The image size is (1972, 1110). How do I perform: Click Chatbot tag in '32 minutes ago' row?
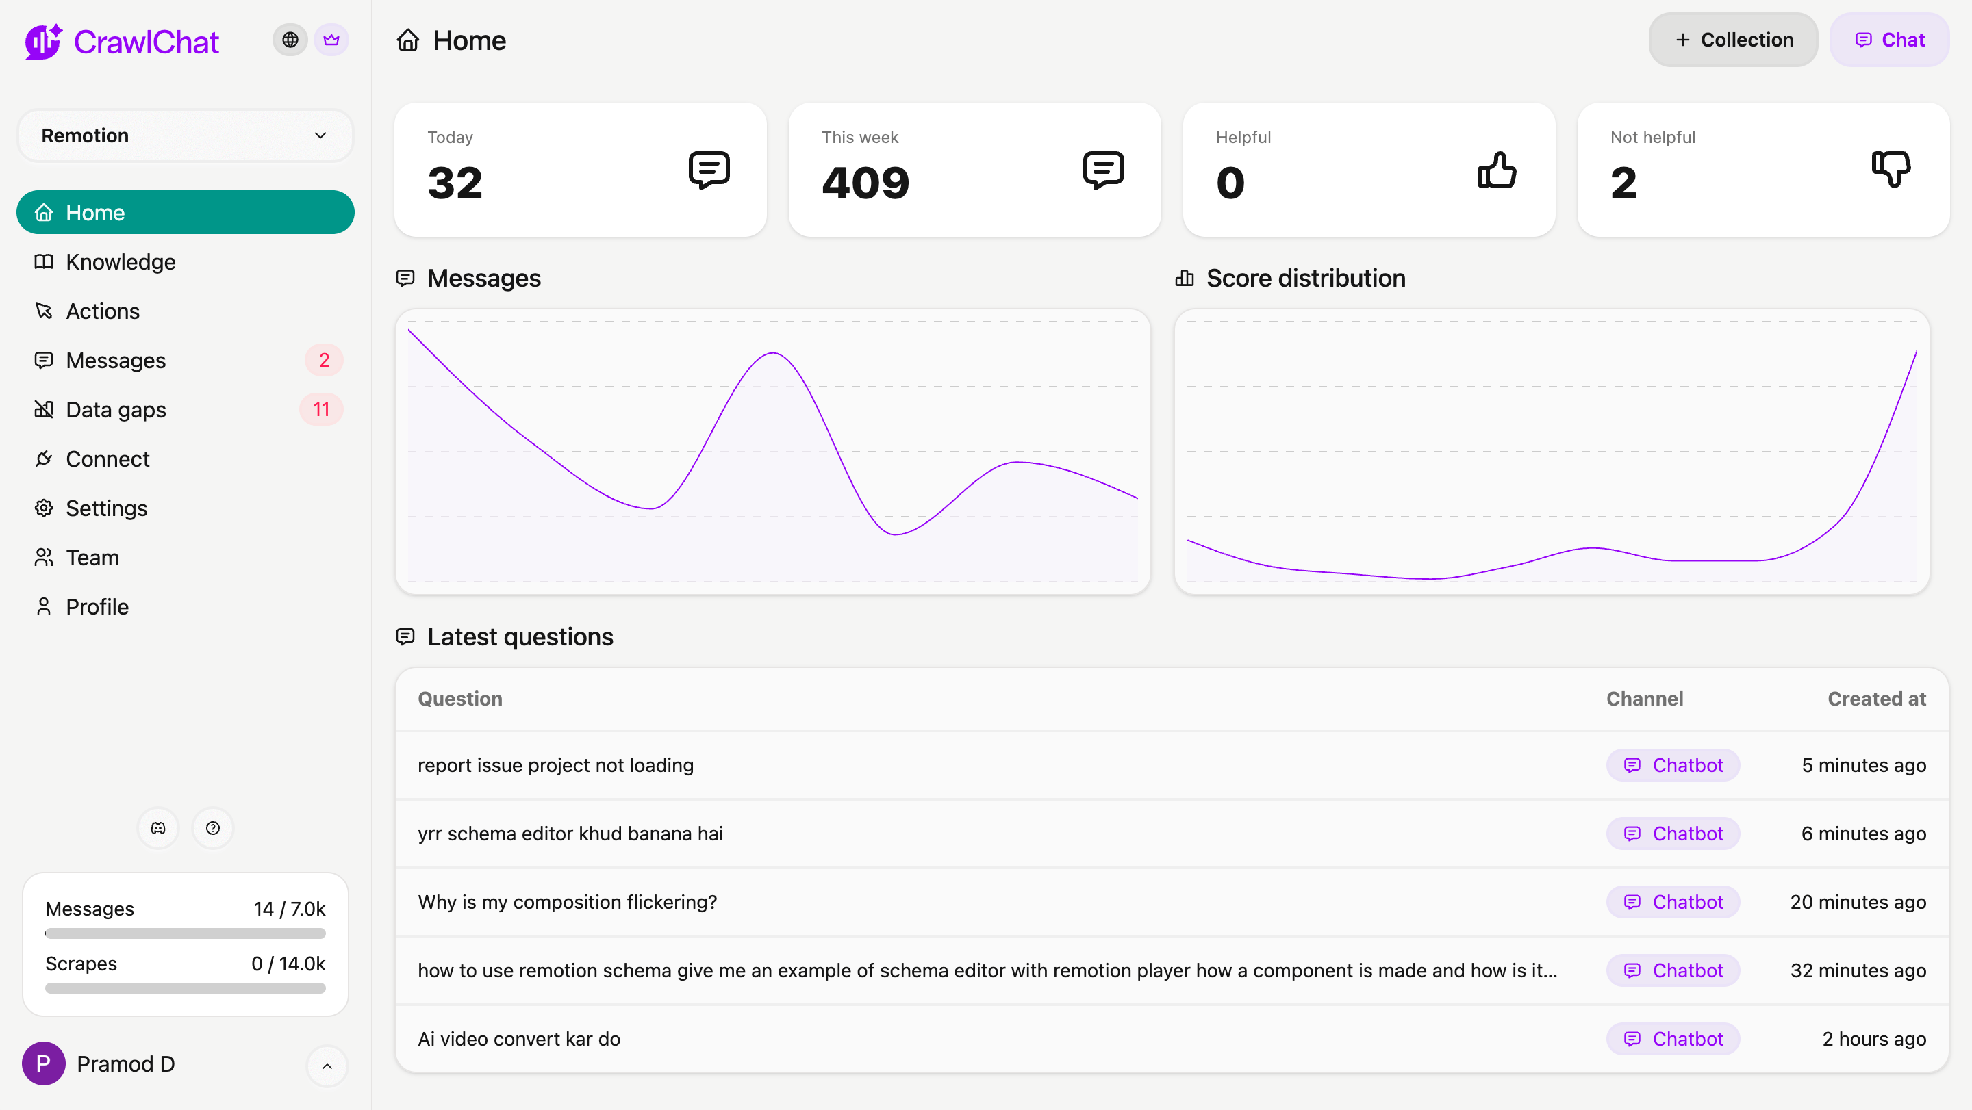tap(1673, 970)
